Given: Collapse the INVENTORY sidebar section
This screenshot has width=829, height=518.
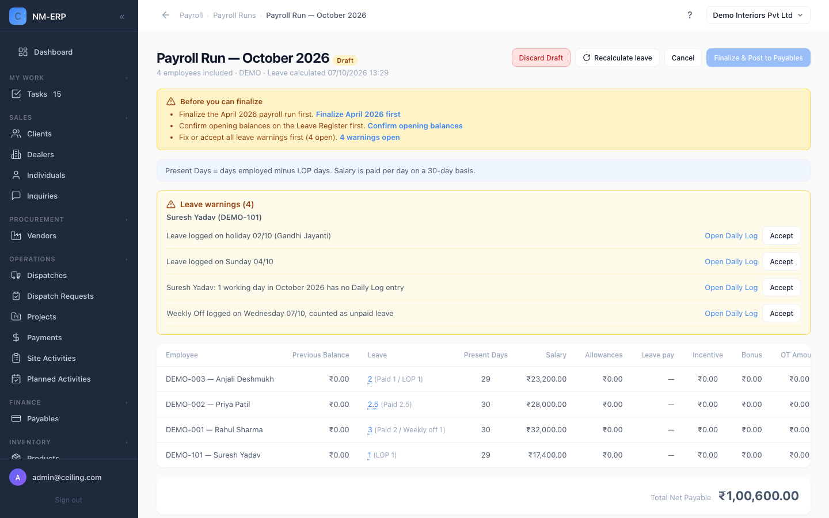Looking at the screenshot, I should click(x=127, y=442).
